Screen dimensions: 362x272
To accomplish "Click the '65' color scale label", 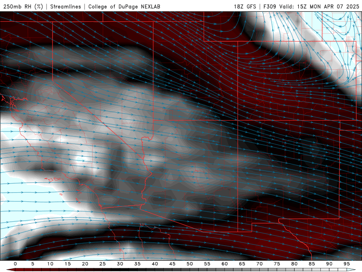I will (242, 264).
